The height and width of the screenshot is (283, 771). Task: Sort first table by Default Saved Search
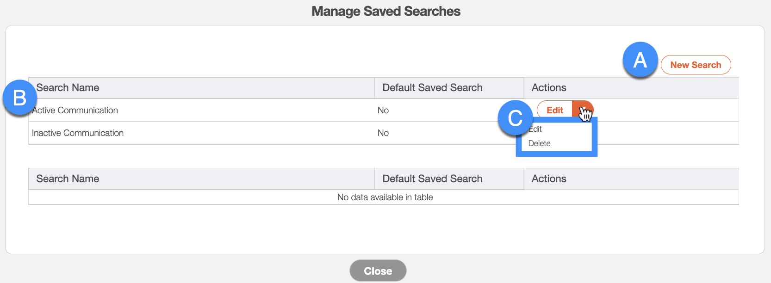point(432,88)
